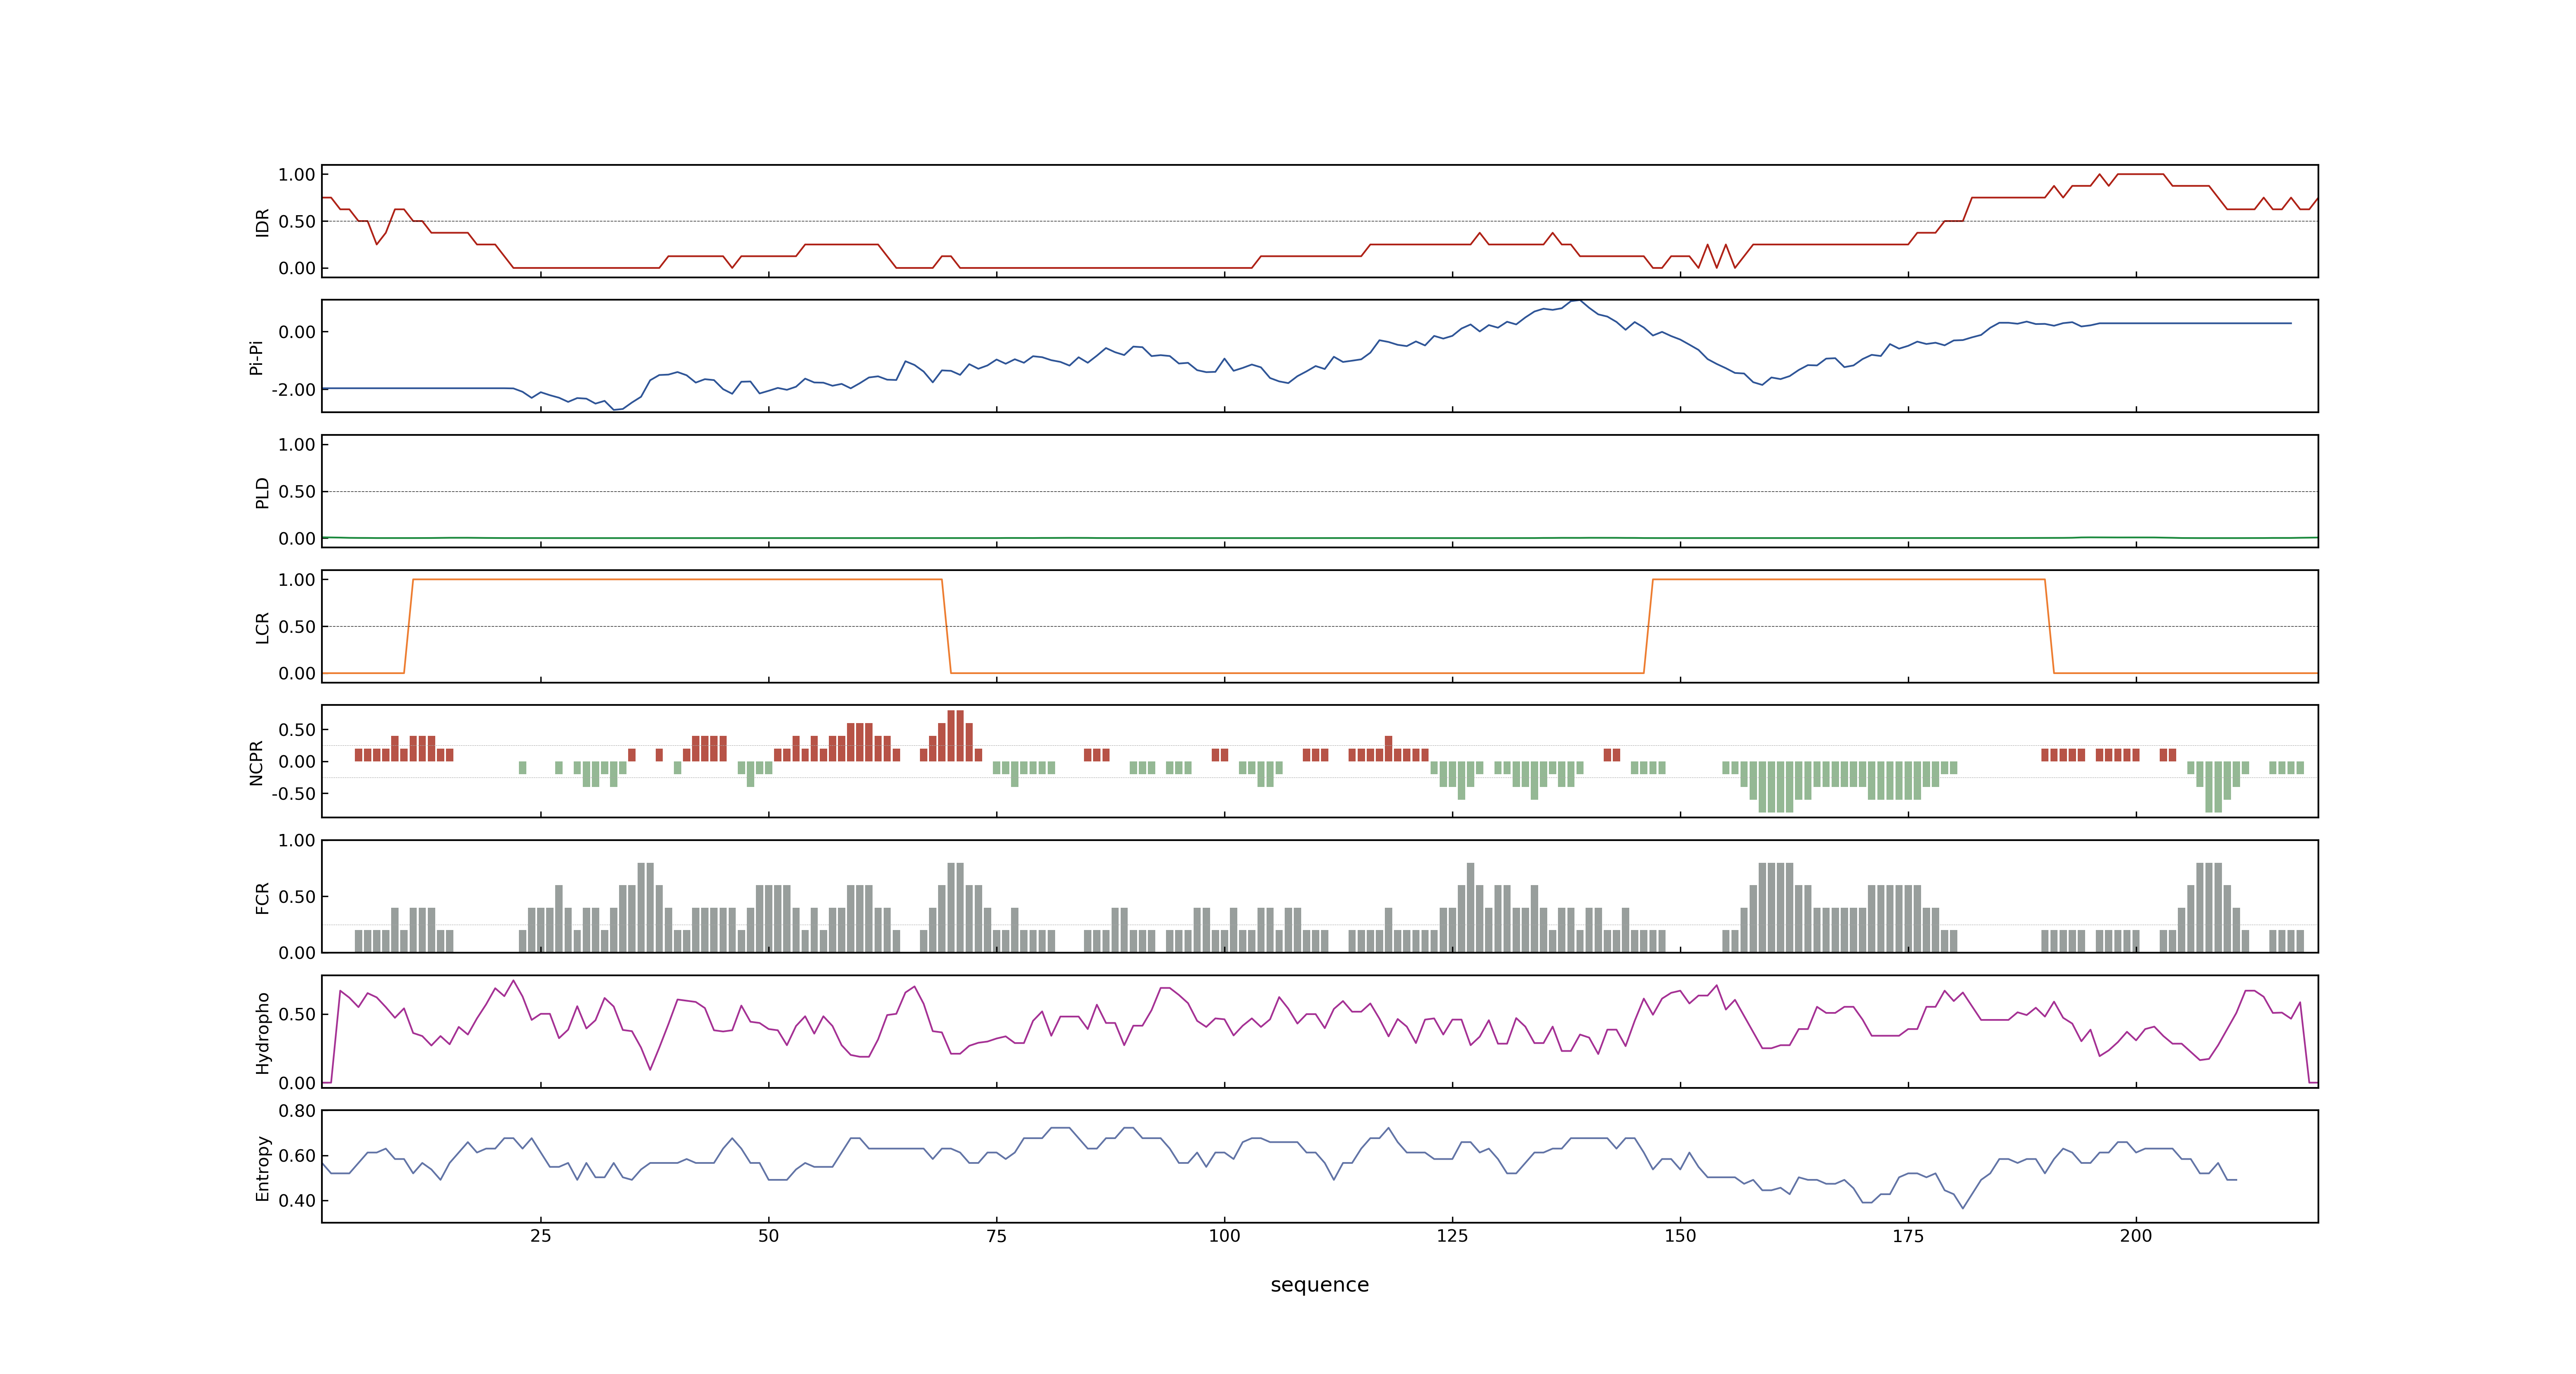The height and width of the screenshot is (1374, 2576).
Task: Click the -2.00 tick on Pi-Pi axis
Action: pos(293,389)
